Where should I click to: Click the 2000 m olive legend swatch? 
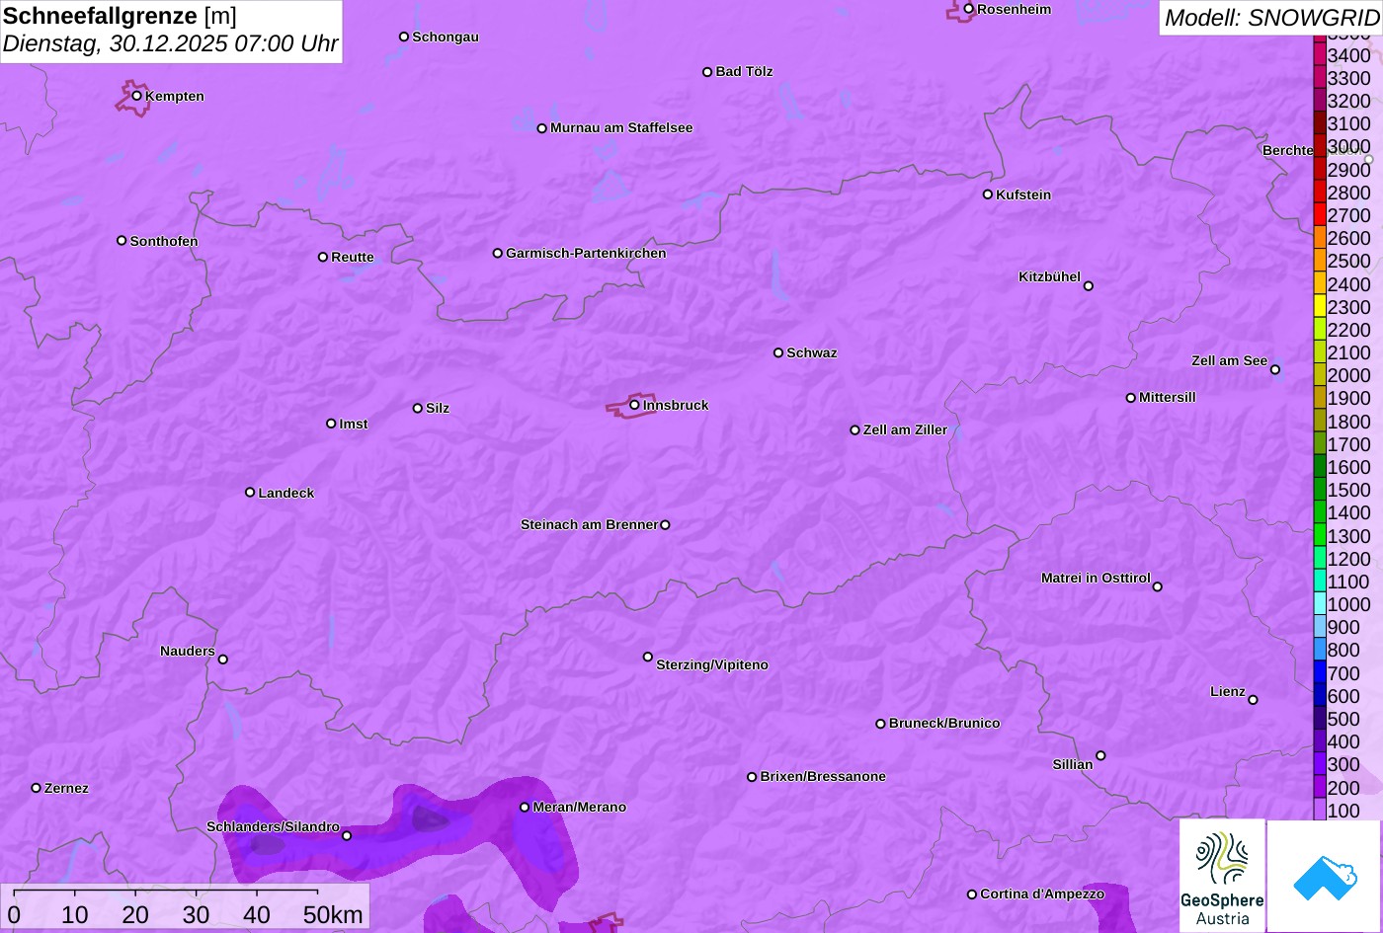pyautogui.click(x=1320, y=375)
